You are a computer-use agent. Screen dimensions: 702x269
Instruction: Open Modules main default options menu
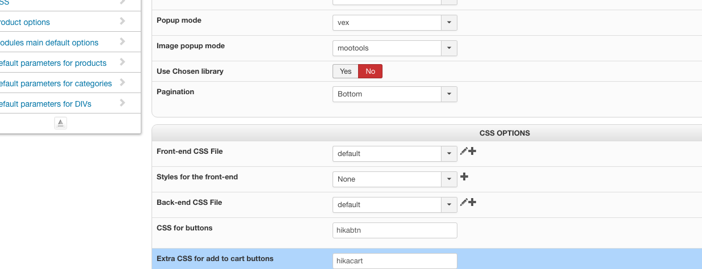click(x=49, y=43)
